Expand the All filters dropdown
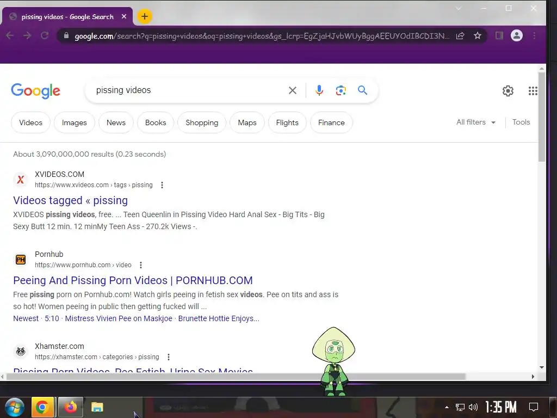Screen dimensions: 557x418 pyautogui.click(x=476, y=122)
